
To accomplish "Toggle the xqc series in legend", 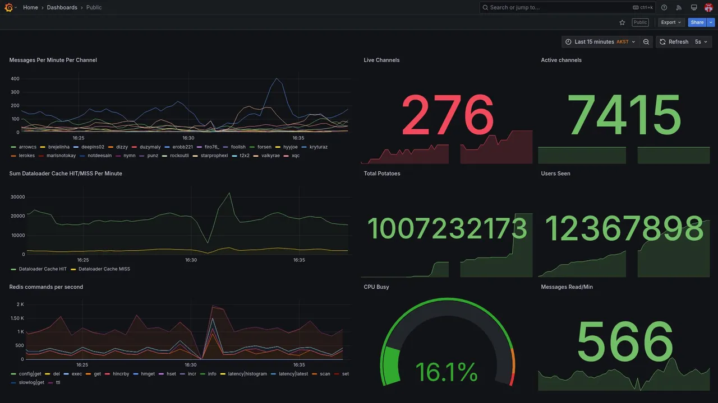I will [292, 156].
